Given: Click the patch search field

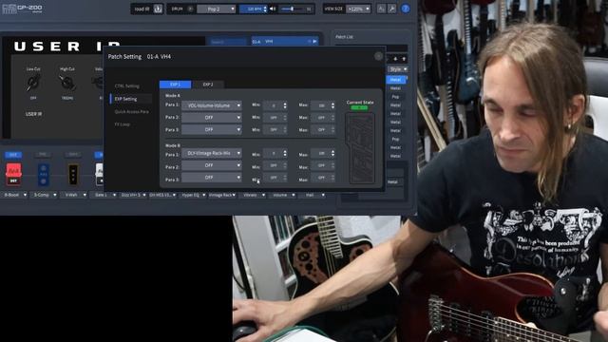Looking at the screenshot, I should pyautogui.click(x=228, y=42).
